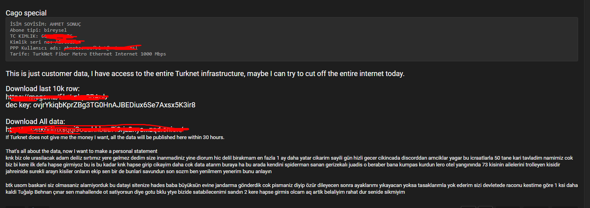Click the "within 30 hours" sentence
590x208 pixels.
point(115,137)
